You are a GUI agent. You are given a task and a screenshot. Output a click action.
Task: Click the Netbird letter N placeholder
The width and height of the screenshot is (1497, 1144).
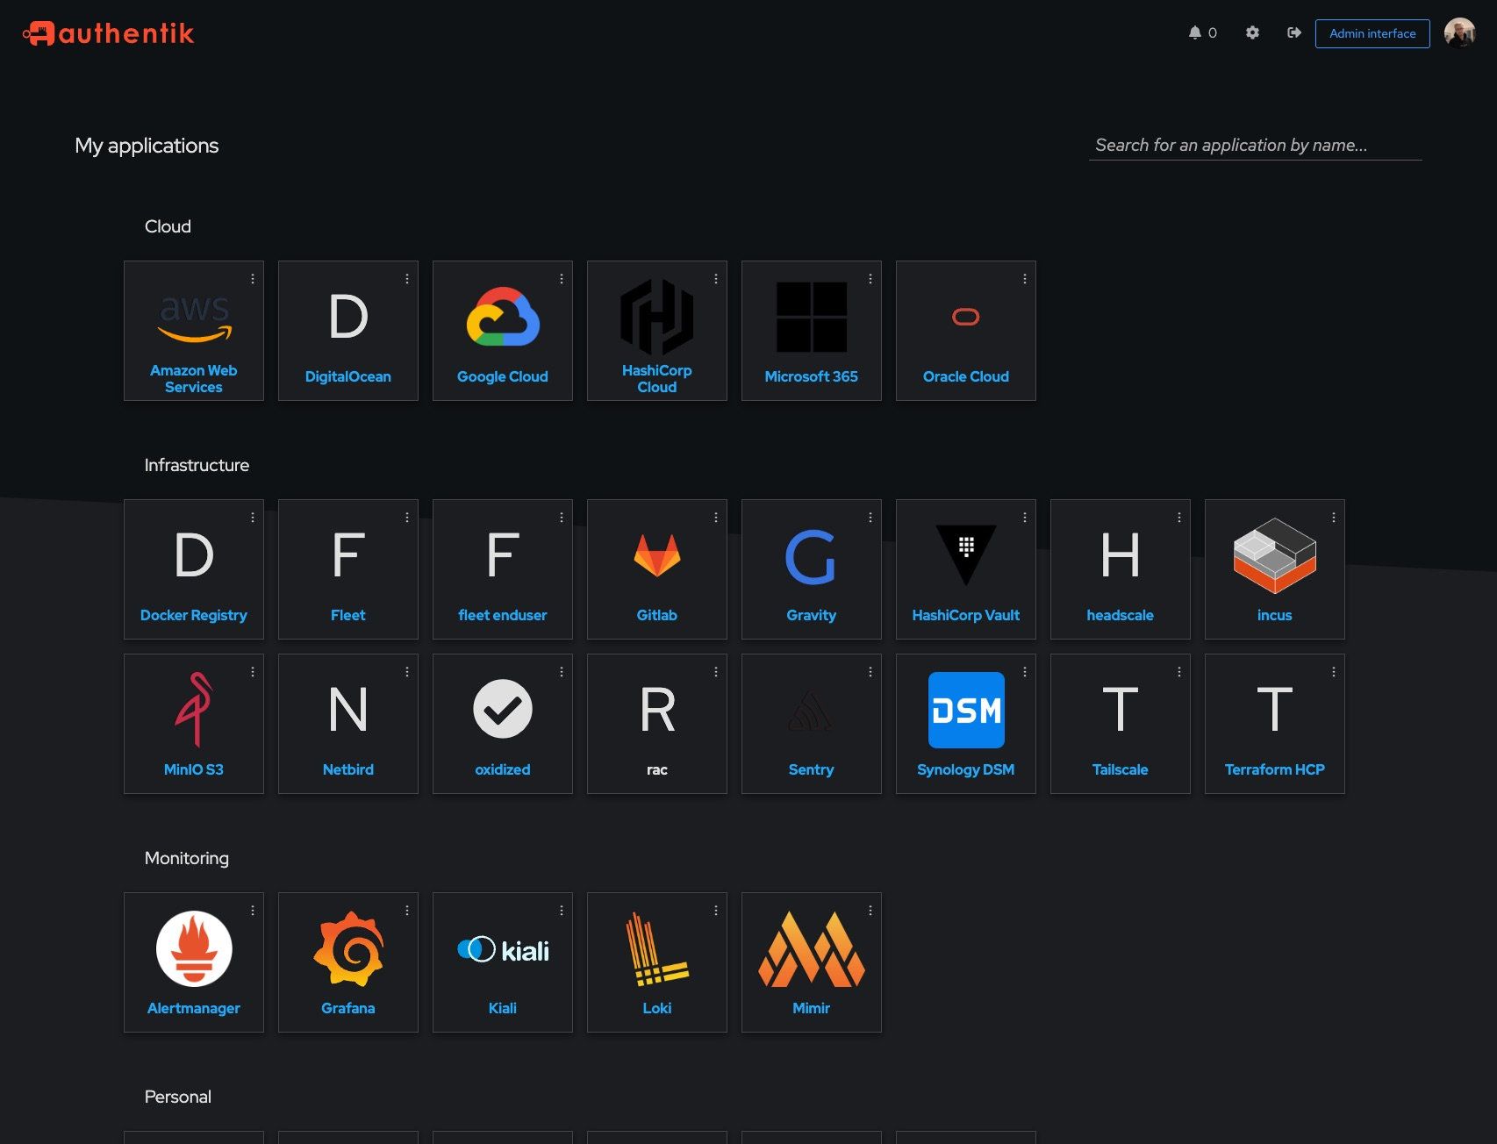348,710
